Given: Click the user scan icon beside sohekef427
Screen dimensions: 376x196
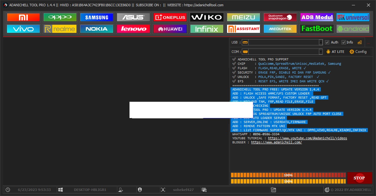Looking at the screenshot, I should click(163, 190).
